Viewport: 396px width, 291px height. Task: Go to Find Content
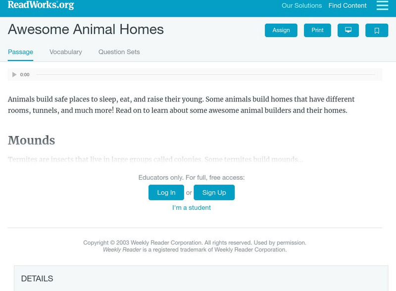(347, 6)
